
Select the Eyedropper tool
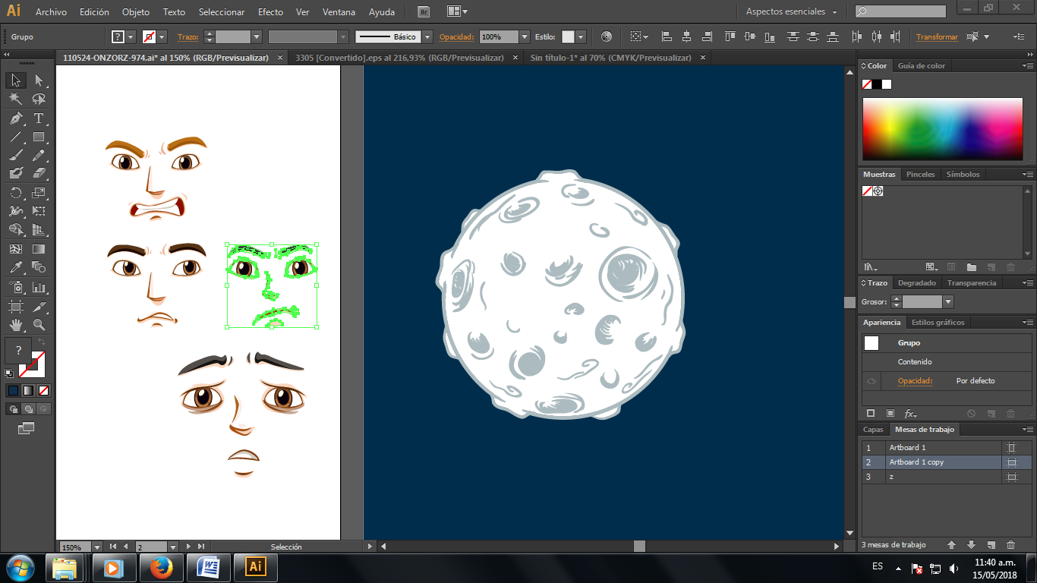[15, 267]
